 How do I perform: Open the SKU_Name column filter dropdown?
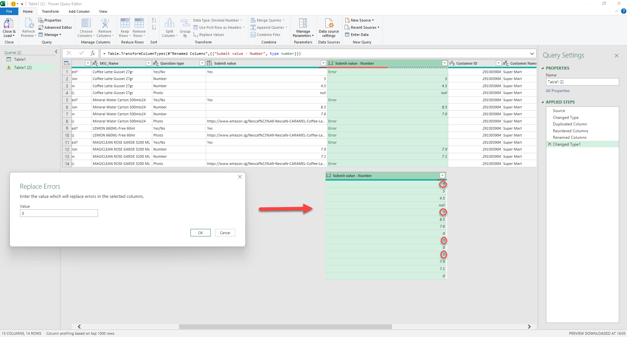point(148,63)
